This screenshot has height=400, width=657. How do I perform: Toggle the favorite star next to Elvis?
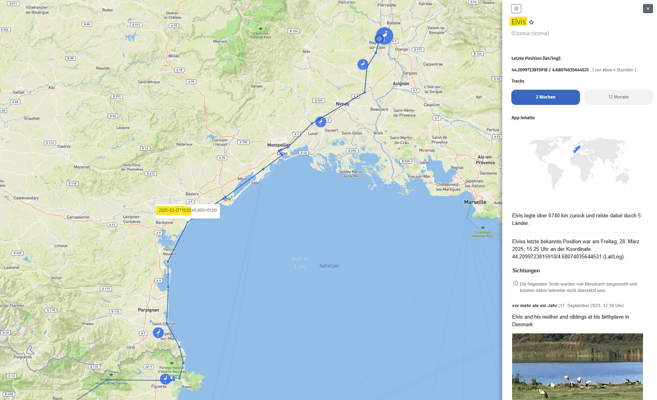pyautogui.click(x=532, y=22)
